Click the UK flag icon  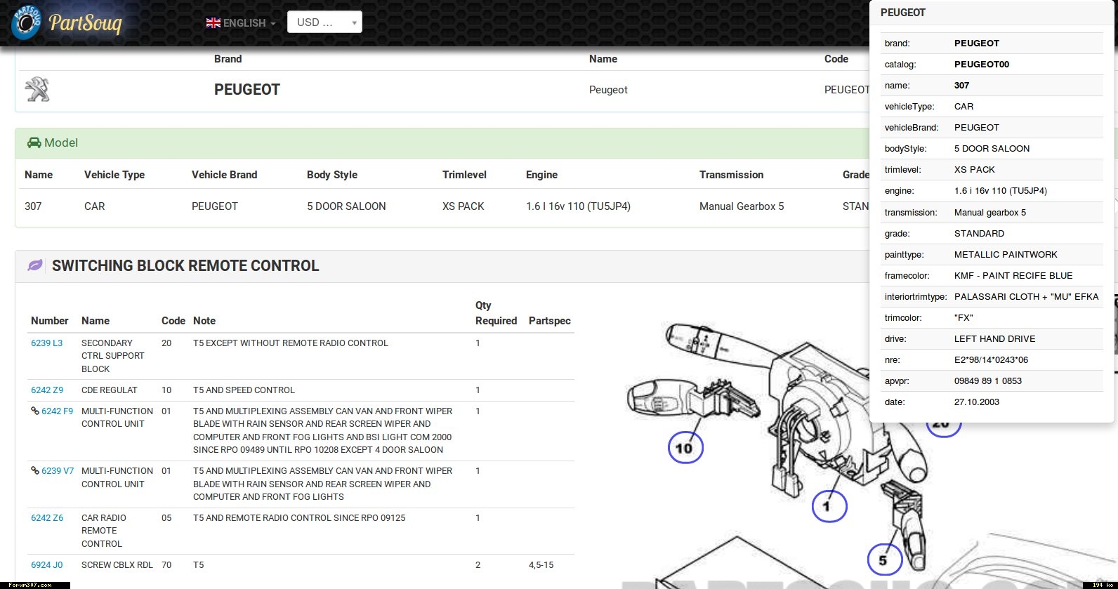213,22
